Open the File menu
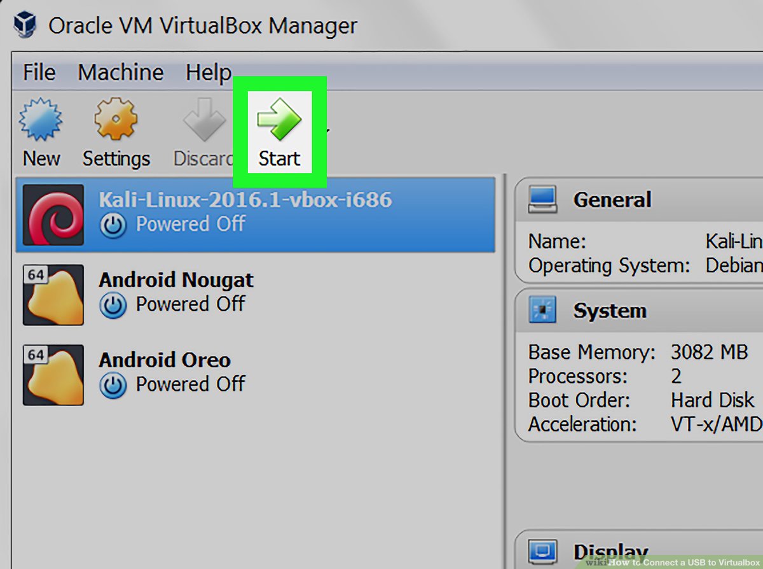 click(38, 73)
